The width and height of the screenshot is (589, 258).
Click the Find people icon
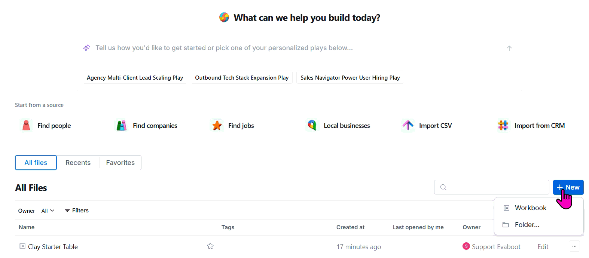(26, 125)
